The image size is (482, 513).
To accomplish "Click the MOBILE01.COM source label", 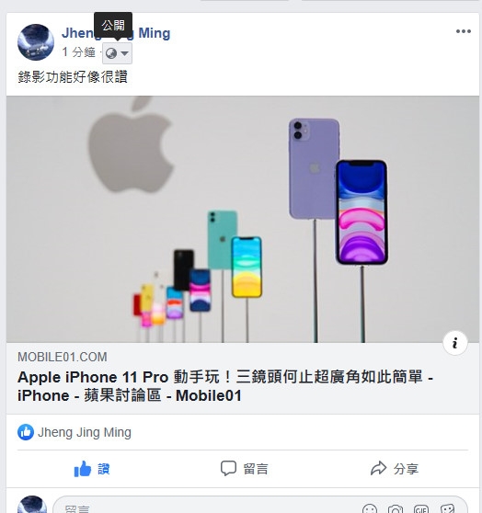I will (x=63, y=357).
